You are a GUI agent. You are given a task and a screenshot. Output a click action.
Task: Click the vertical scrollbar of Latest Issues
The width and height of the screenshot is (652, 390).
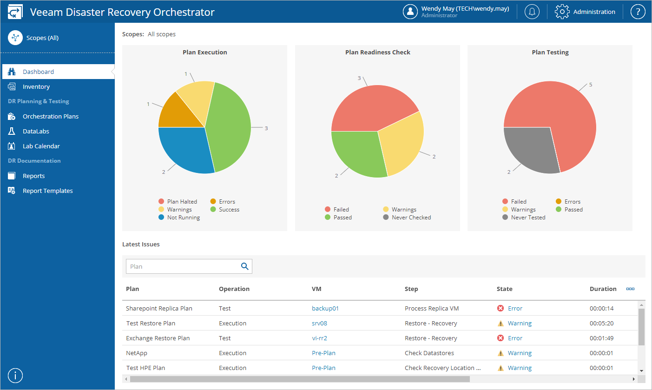point(641,327)
